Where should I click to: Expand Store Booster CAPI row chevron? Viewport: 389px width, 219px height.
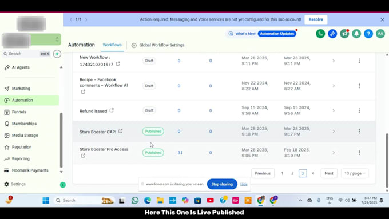pos(334,131)
